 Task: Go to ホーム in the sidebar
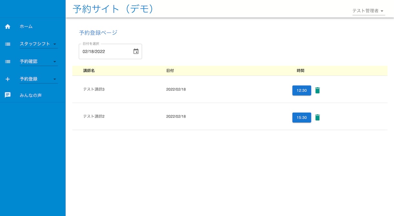pos(26,27)
